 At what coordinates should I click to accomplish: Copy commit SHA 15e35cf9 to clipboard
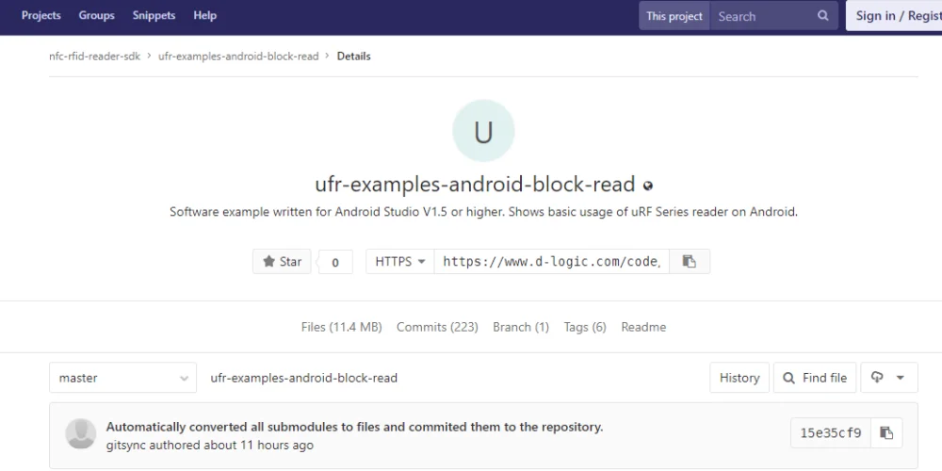886,432
